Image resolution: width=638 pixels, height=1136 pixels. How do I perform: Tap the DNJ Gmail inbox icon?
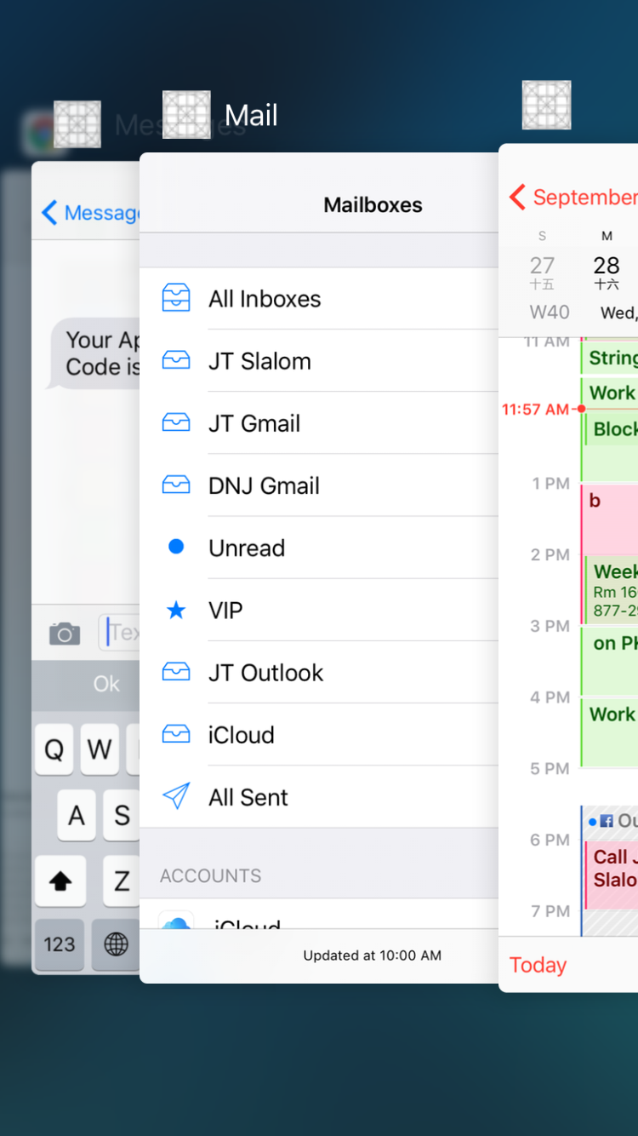pos(176,485)
